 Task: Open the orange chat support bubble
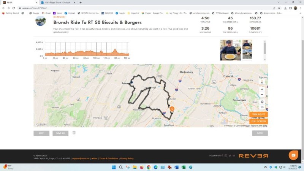pyautogui.click(x=293, y=155)
